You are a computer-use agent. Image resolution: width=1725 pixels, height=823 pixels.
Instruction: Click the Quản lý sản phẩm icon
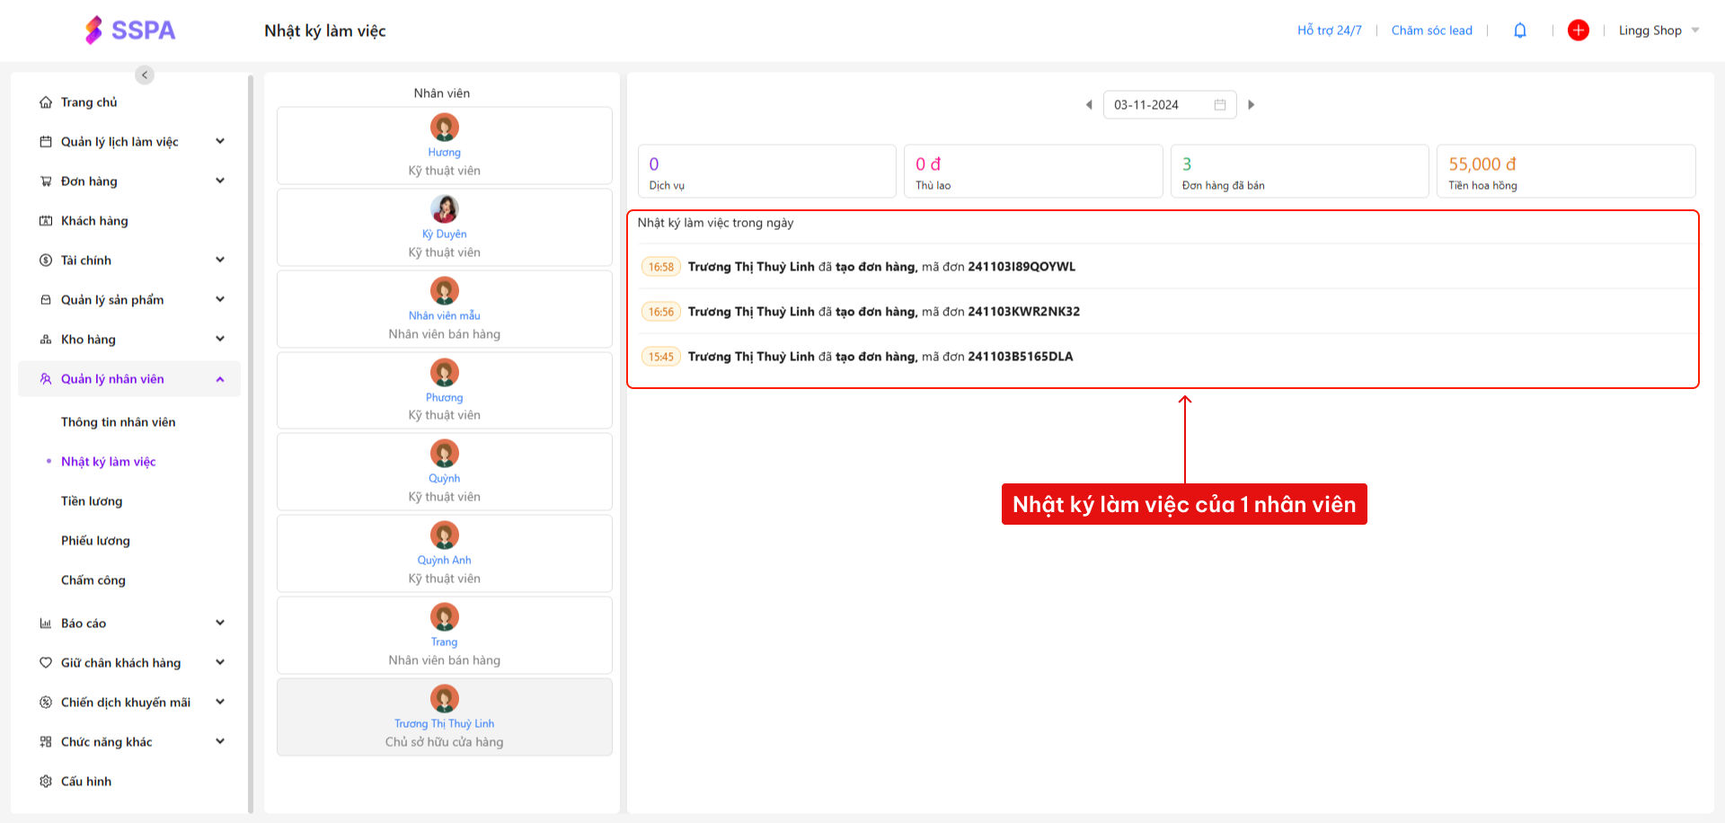coord(46,300)
